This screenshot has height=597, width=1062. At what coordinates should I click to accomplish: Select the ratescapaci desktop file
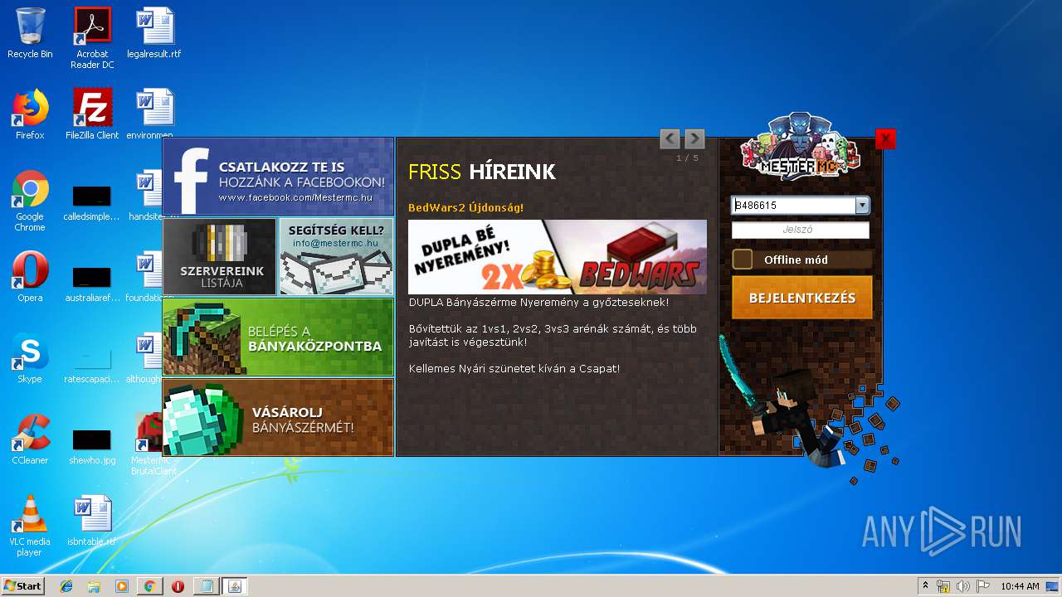[92, 363]
